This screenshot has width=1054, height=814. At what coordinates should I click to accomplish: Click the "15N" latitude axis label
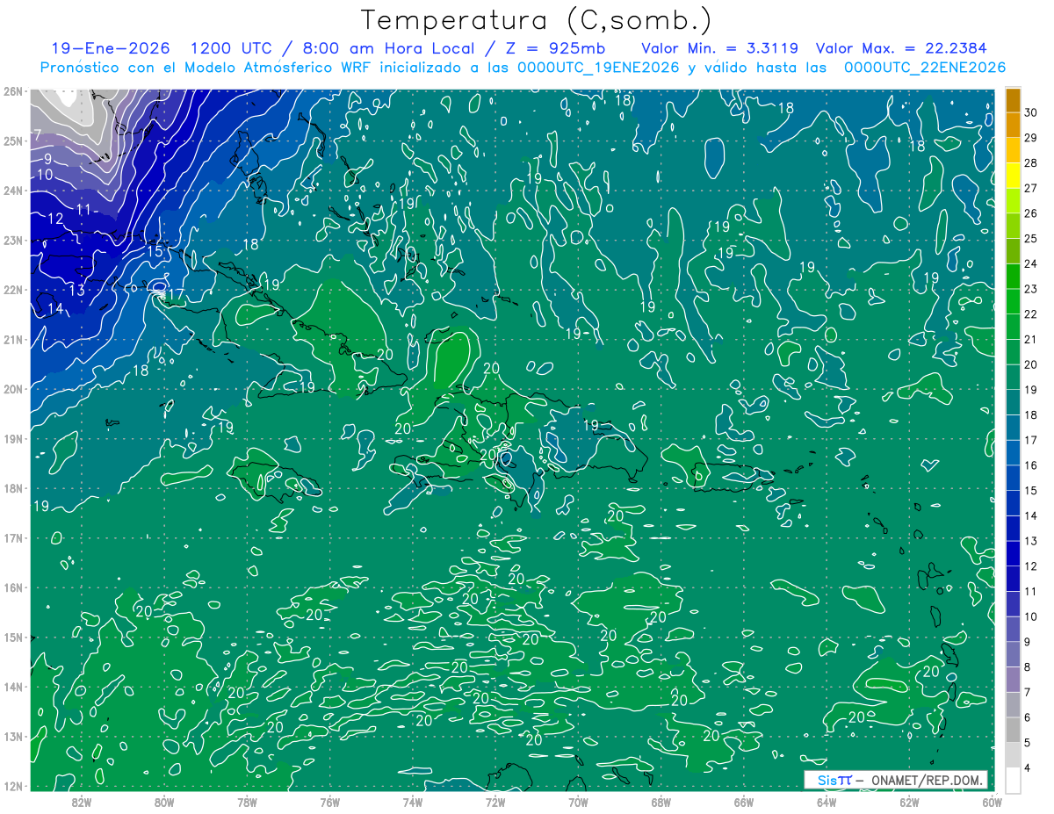click(x=13, y=638)
